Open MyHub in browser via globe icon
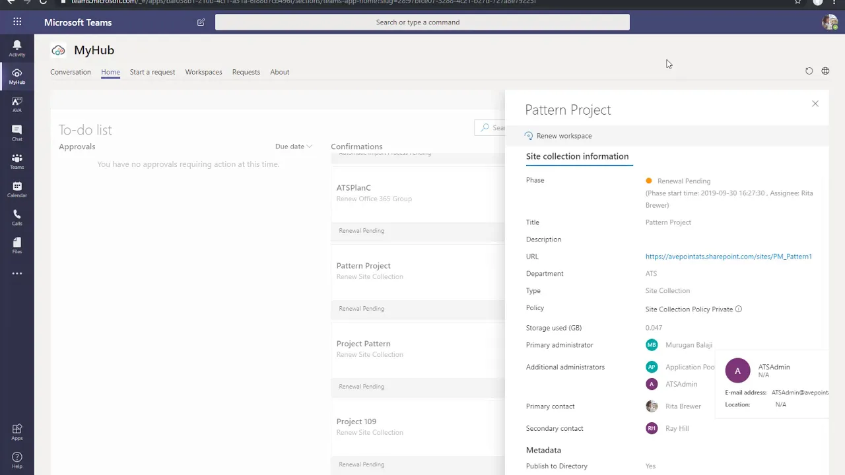Screen dimensions: 845x475 point(825,71)
